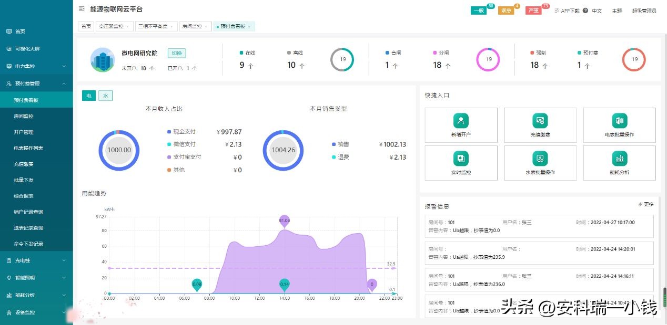Toggle the sidebar with the hamburger icon

tap(81, 9)
